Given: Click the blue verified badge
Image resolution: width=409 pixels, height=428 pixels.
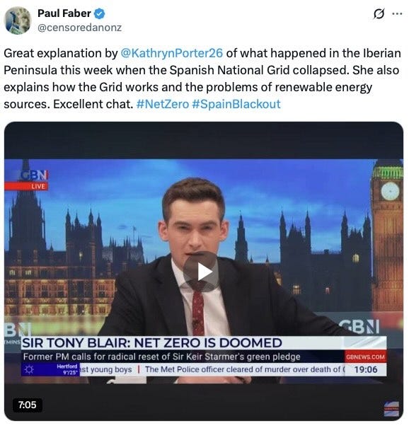Looking at the screenshot, I should pos(99,13).
